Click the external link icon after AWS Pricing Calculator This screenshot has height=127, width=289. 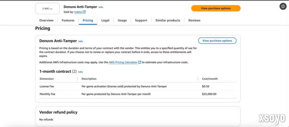(x=140, y=62)
